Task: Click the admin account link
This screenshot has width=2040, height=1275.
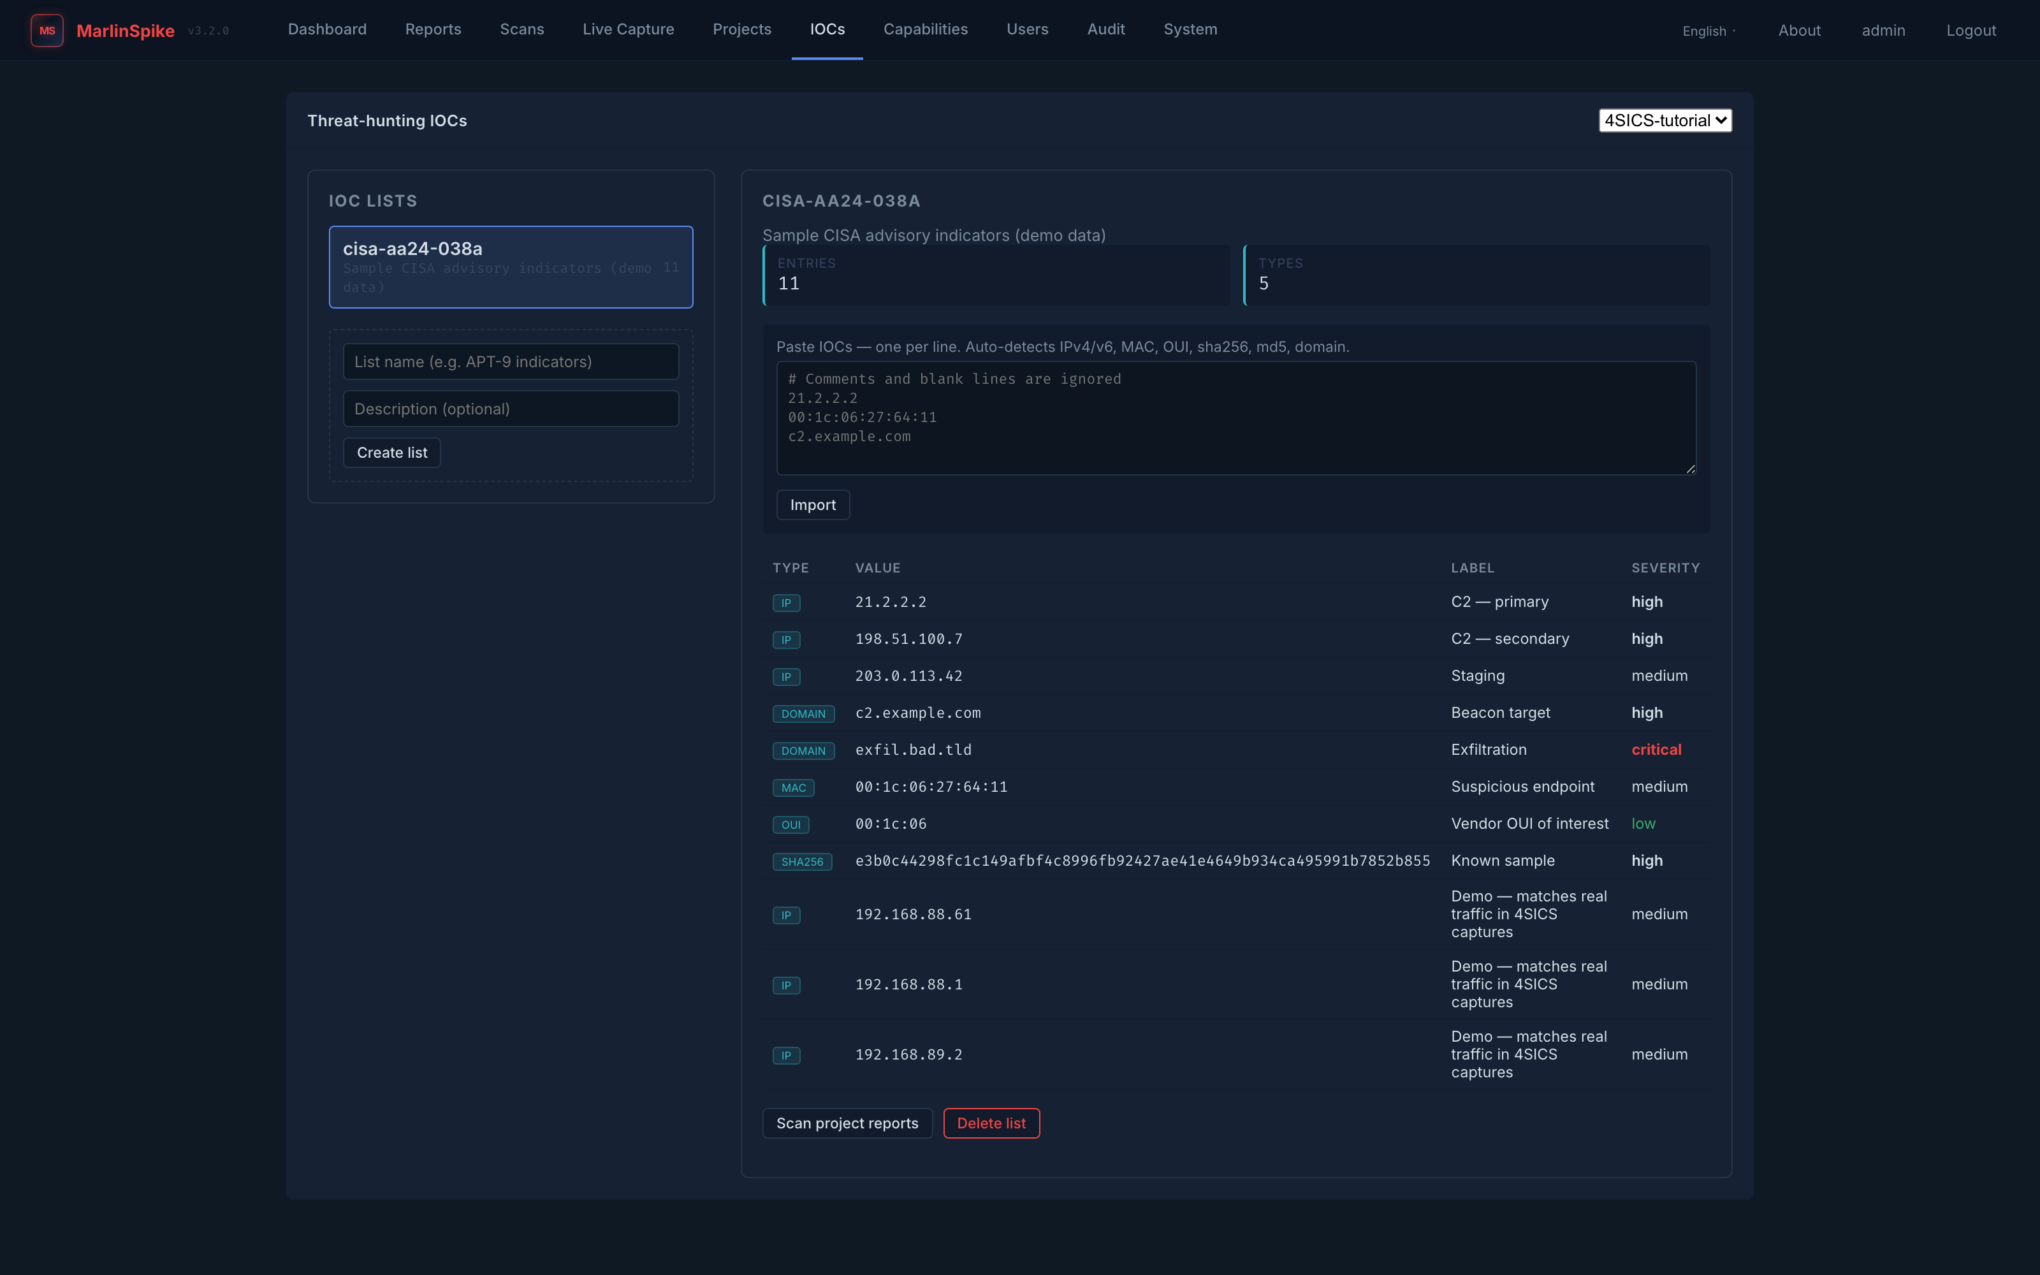Action: click(x=1883, y=31)
